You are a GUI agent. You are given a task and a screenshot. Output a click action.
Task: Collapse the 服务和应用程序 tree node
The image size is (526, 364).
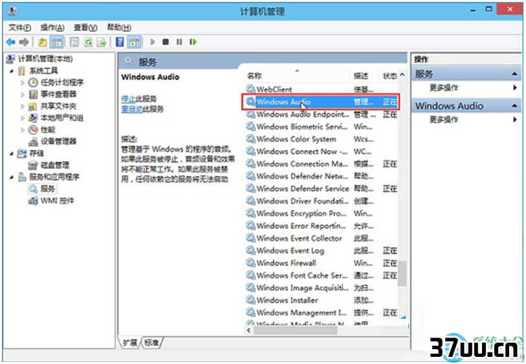12,177
